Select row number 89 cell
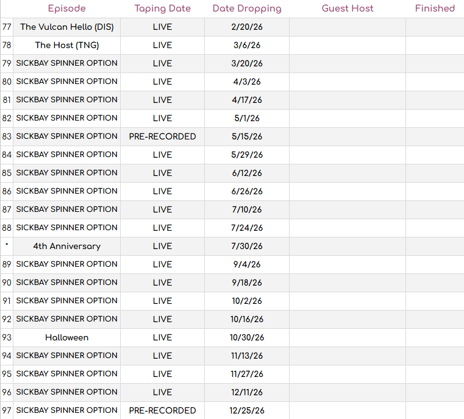Screen dimensions: 464x419 pyautogui.click(x=7, y=264)
